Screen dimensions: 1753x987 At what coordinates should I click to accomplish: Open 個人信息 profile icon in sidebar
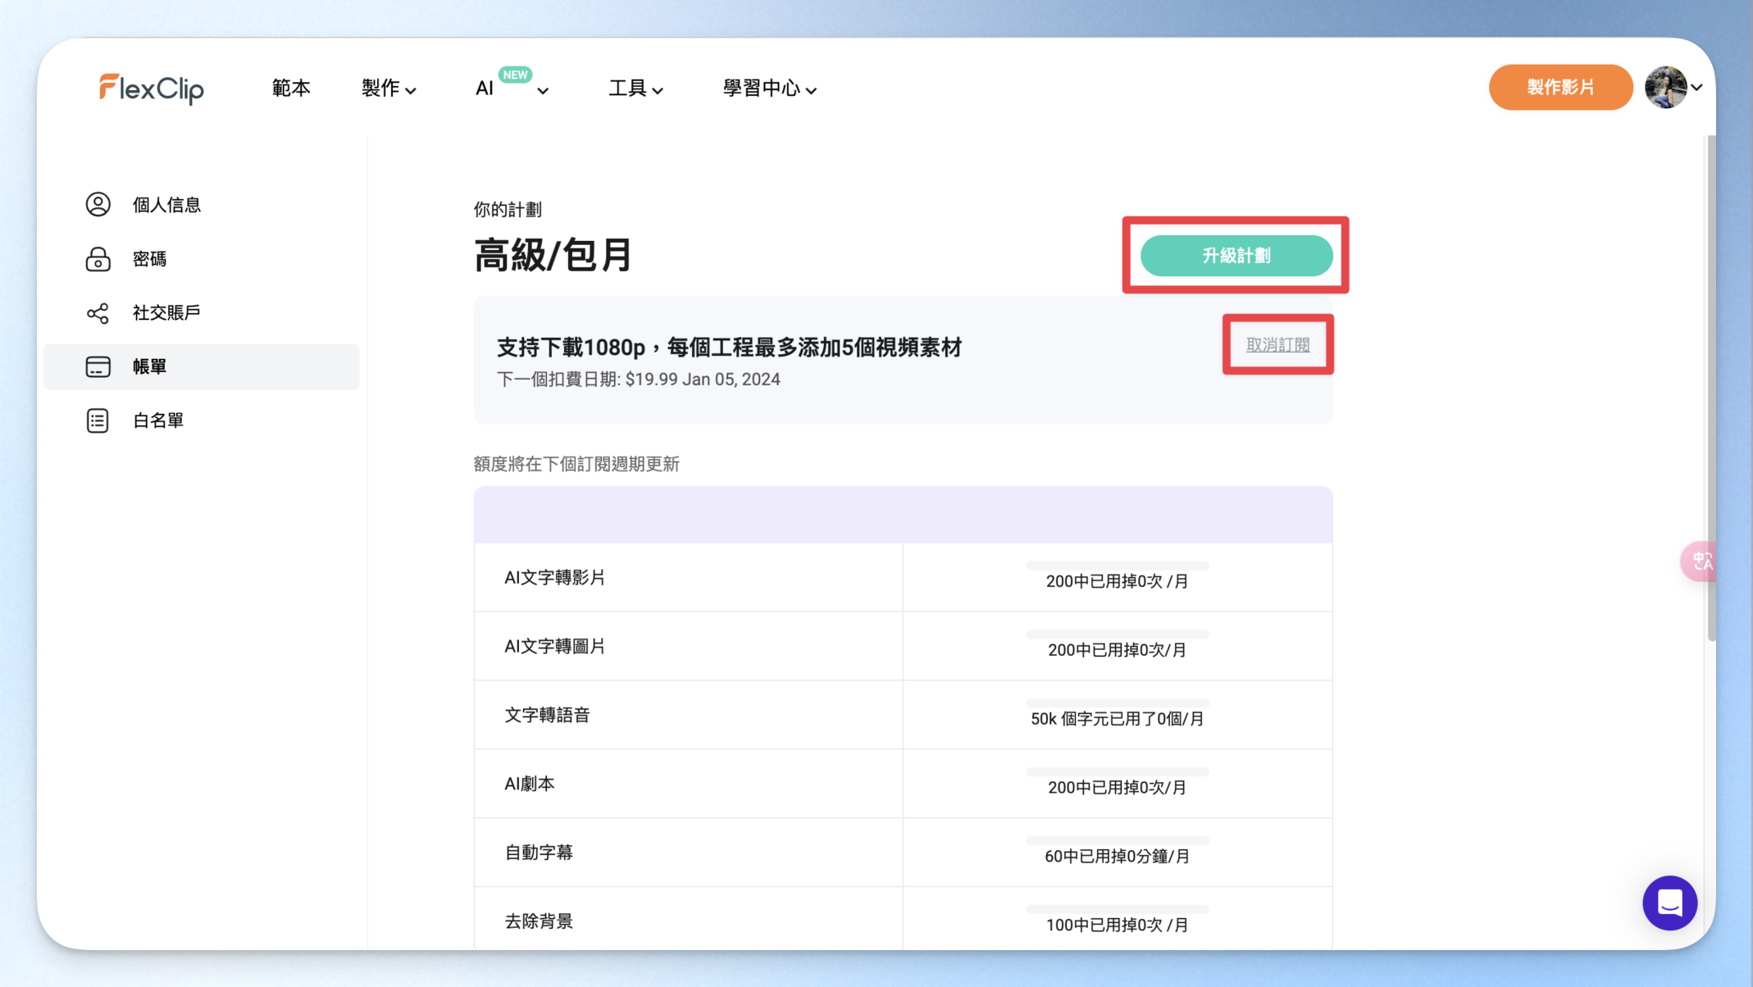pos(98,205)
